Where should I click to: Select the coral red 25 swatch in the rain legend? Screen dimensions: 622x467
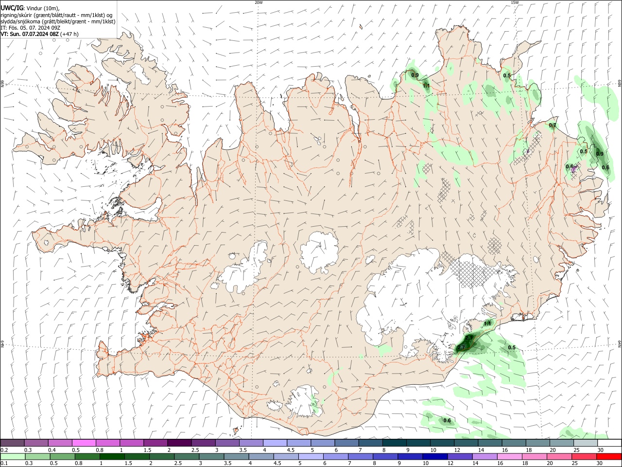coord(584,456)
